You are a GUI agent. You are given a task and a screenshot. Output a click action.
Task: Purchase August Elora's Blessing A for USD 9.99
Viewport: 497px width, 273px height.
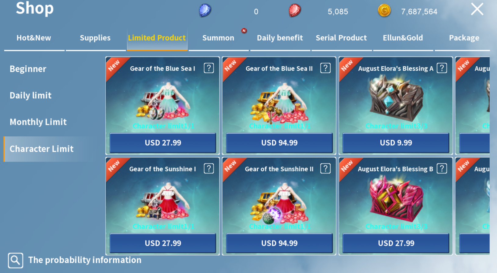(396, 143)
